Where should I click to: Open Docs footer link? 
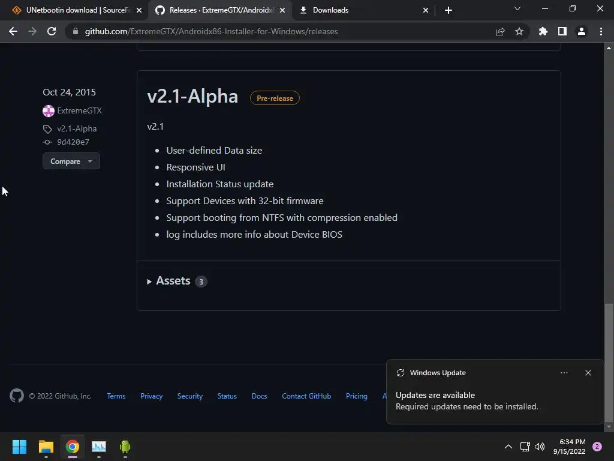pyautogui.click(x=259, y=396)
